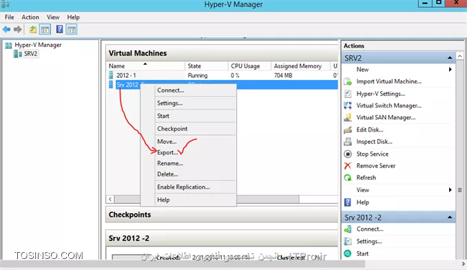The height and width of the screenshot is (270, 467).
Task: Click the SRV2 server icon in the tree
Action: pyautogui.click(x=18, y=54)
